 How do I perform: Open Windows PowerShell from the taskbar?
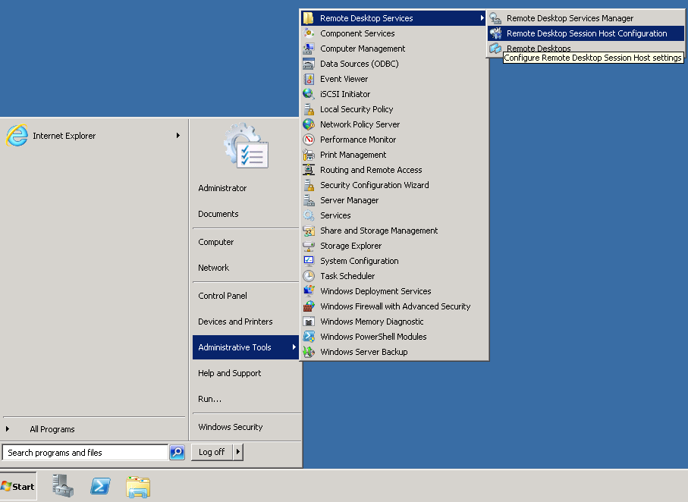point(100,486)
